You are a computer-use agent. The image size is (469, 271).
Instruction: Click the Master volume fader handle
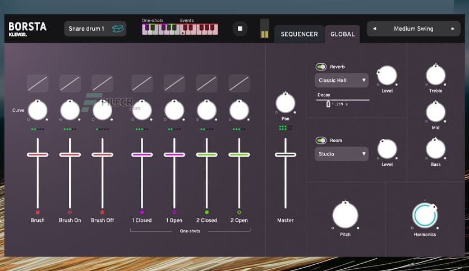[286, 155]
